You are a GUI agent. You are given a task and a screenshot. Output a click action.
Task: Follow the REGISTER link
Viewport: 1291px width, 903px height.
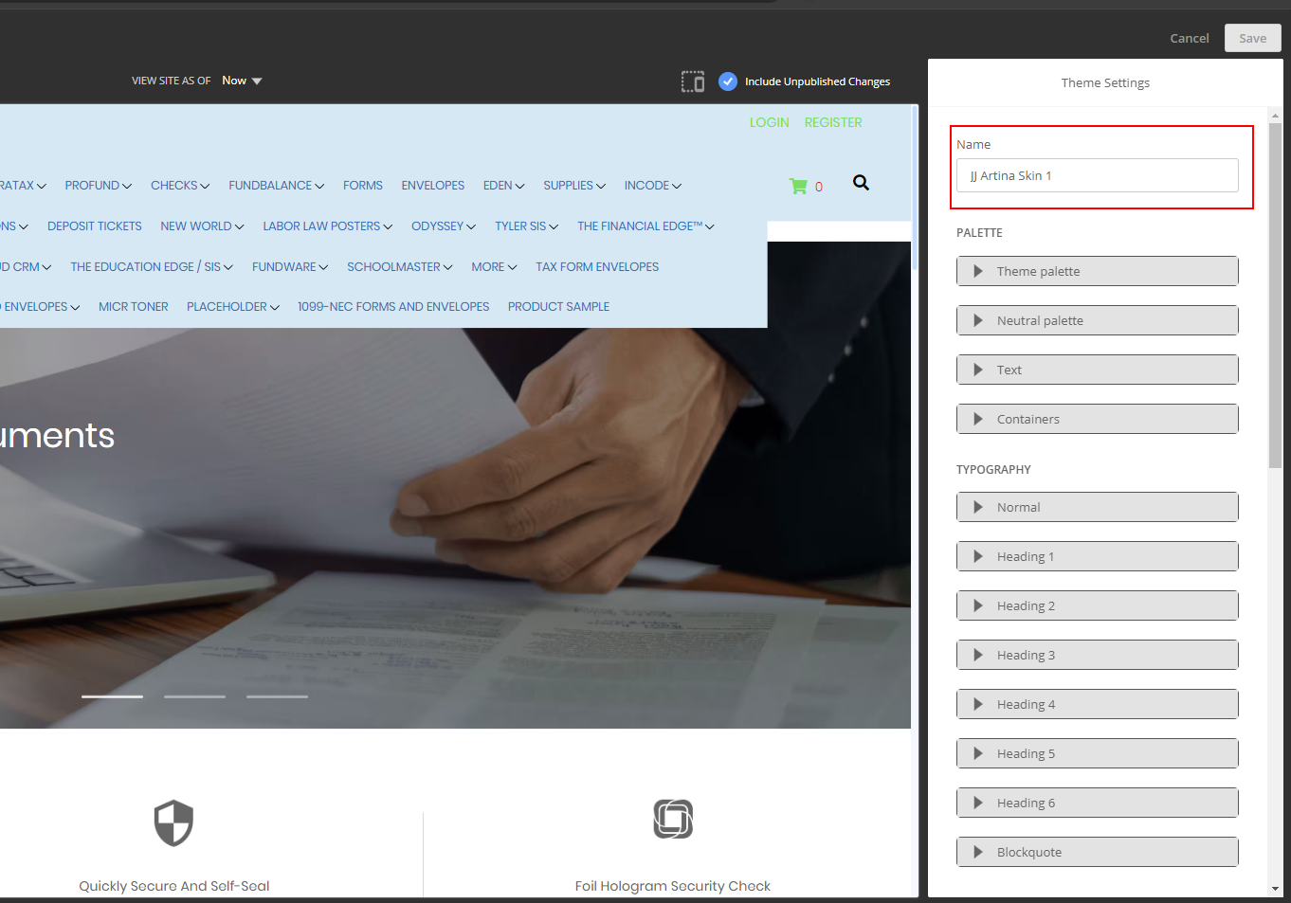(x=832, y=122)
